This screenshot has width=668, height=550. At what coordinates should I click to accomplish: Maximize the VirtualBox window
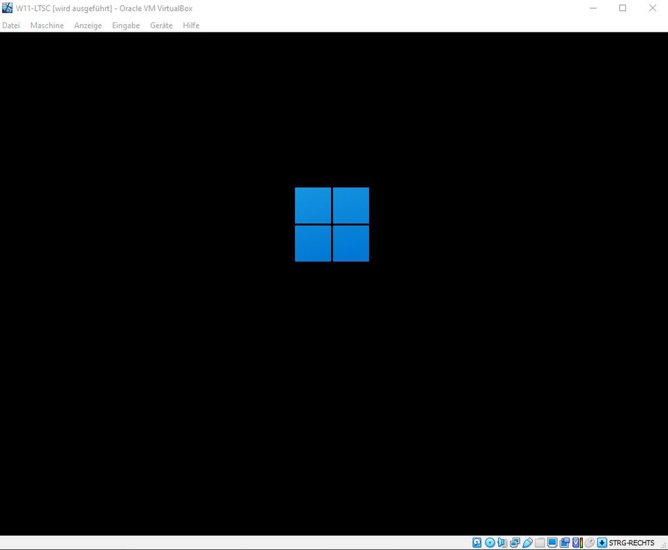coord(623,8)
